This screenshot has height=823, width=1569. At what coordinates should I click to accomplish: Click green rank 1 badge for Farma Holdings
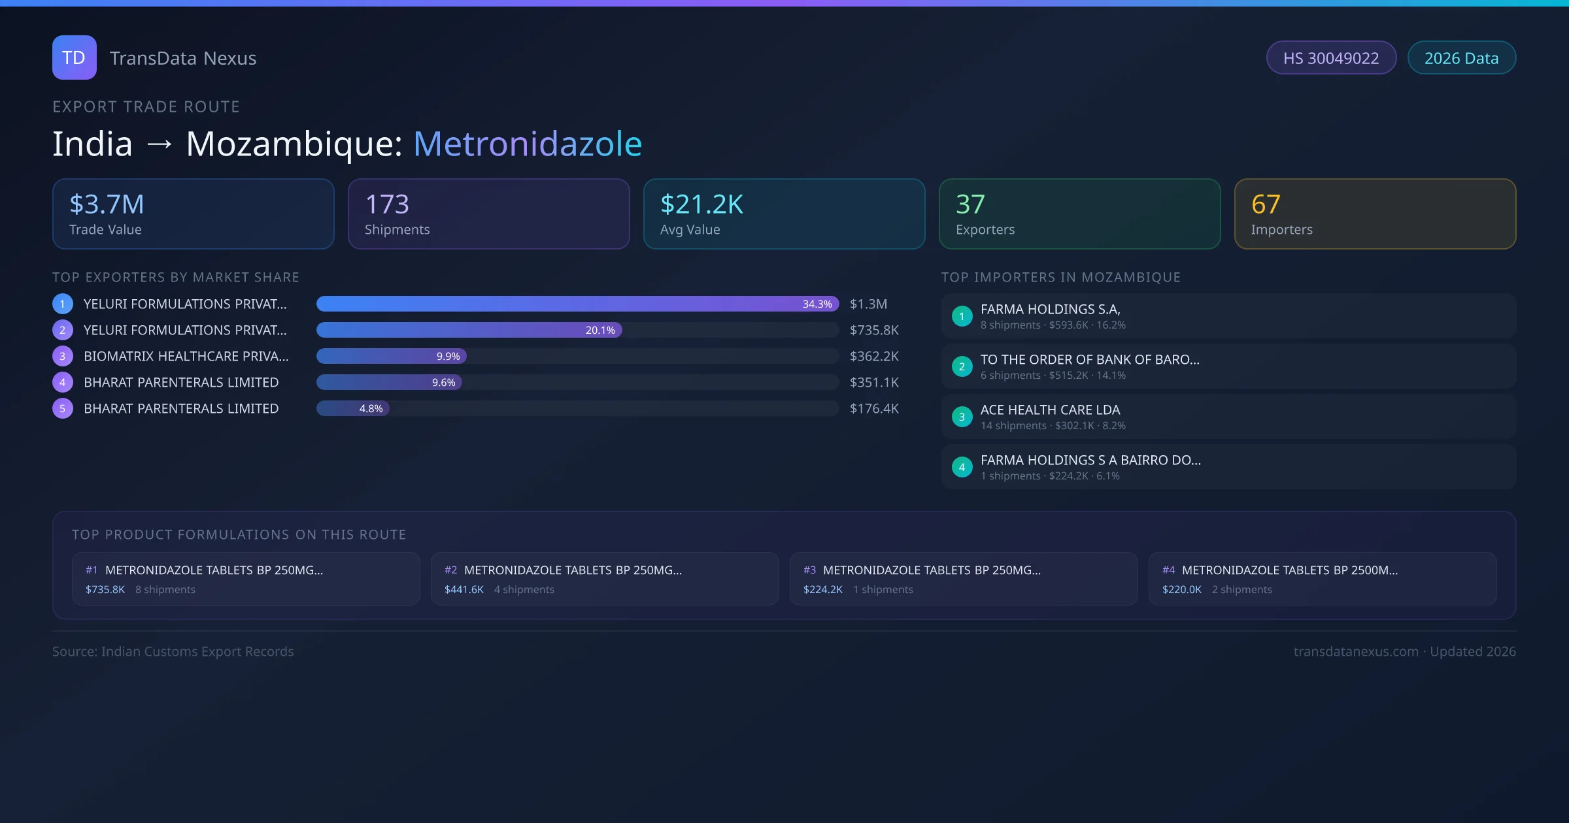pyautogui.click(x=962, y=316)
